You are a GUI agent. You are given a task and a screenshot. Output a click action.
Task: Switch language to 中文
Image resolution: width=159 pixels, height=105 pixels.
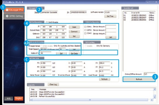click(8, 98)
